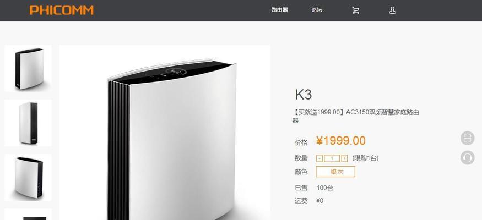Viewport: 482px width, 220px height.
Task: Click the K3 product title
Action: [304, 95]
